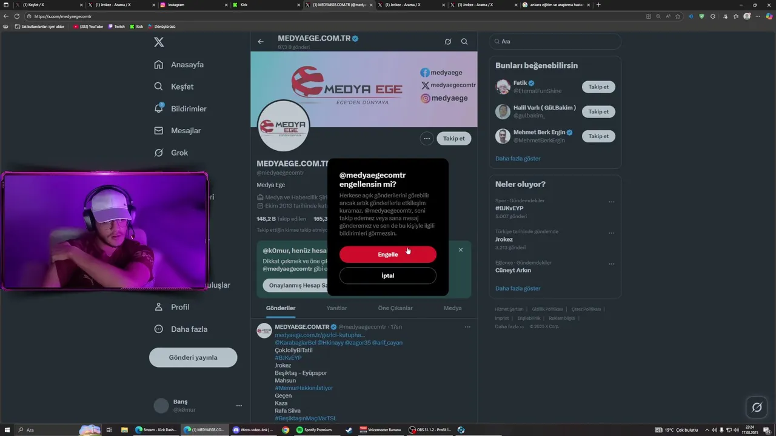This screenshot has height=436, width=776.
Task: Click Windows Start button
Action: [x=7, y=430]
